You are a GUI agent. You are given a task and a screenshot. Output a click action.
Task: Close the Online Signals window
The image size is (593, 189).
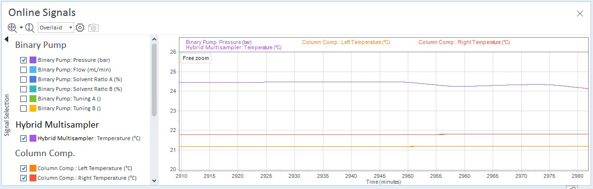click(579, 14)
